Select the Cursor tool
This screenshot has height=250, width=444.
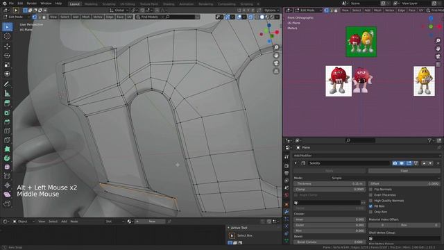click(x=7, y=36)
